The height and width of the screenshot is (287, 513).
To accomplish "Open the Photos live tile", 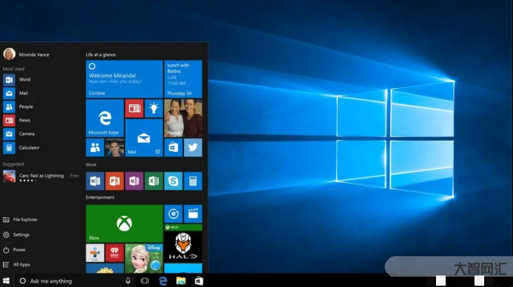I will click(183, 118).
